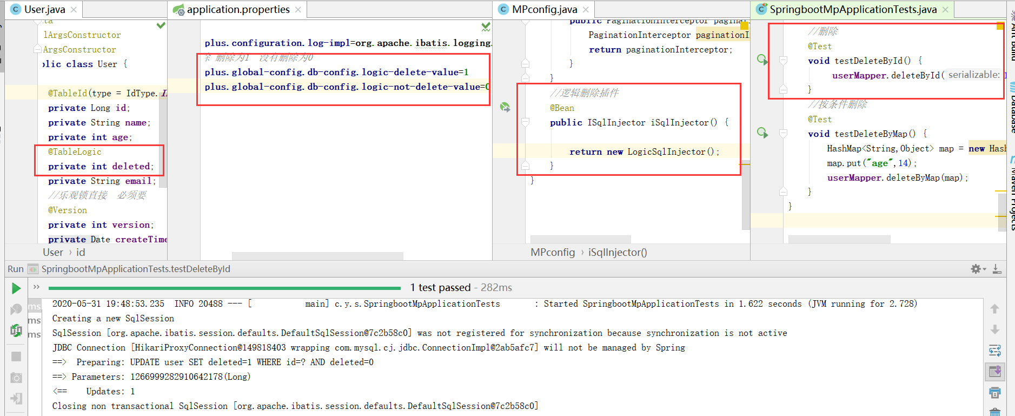Click the Rerun Failed Tests icon
Viewport: 1015px width, 416px height.
[x=16, y=309]
